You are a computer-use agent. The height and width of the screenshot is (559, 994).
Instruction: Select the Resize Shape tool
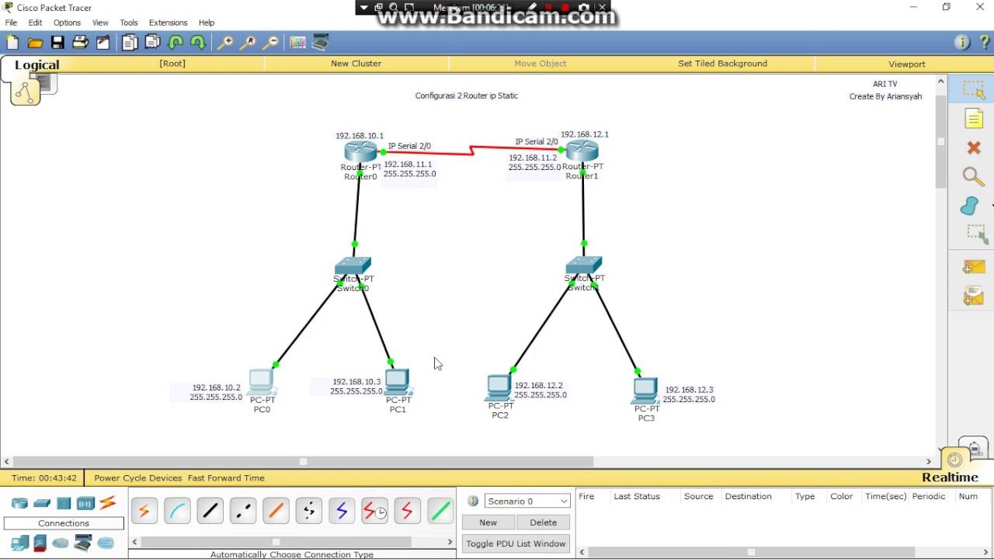(975, 234)
